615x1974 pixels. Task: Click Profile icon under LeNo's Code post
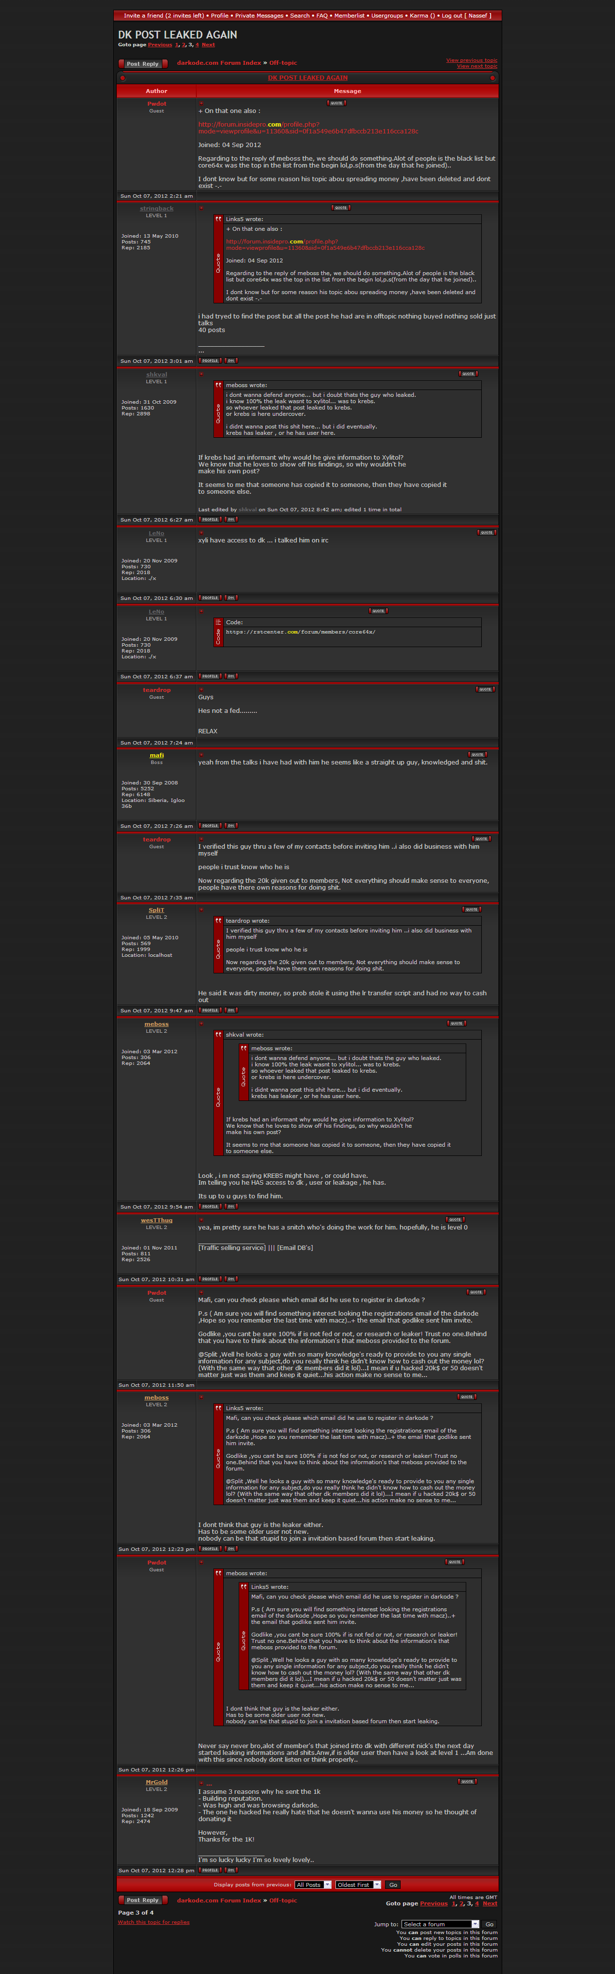(x=210, y=677)
